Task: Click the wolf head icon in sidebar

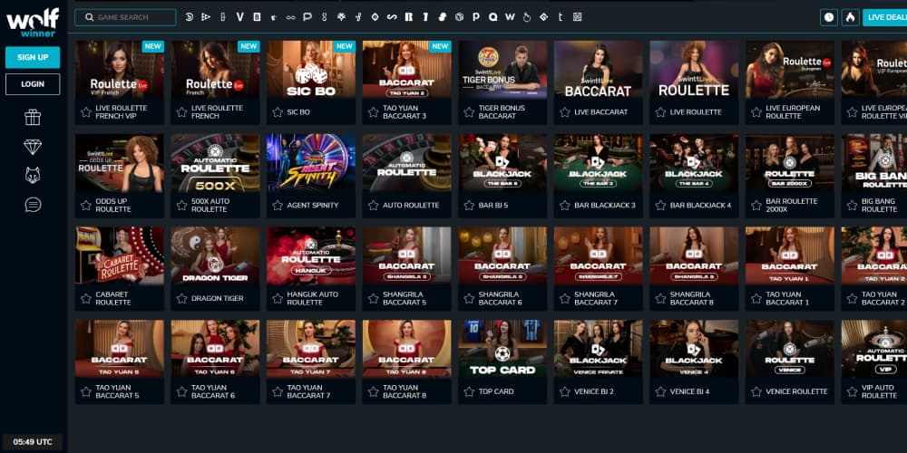Action: [33, 176]
